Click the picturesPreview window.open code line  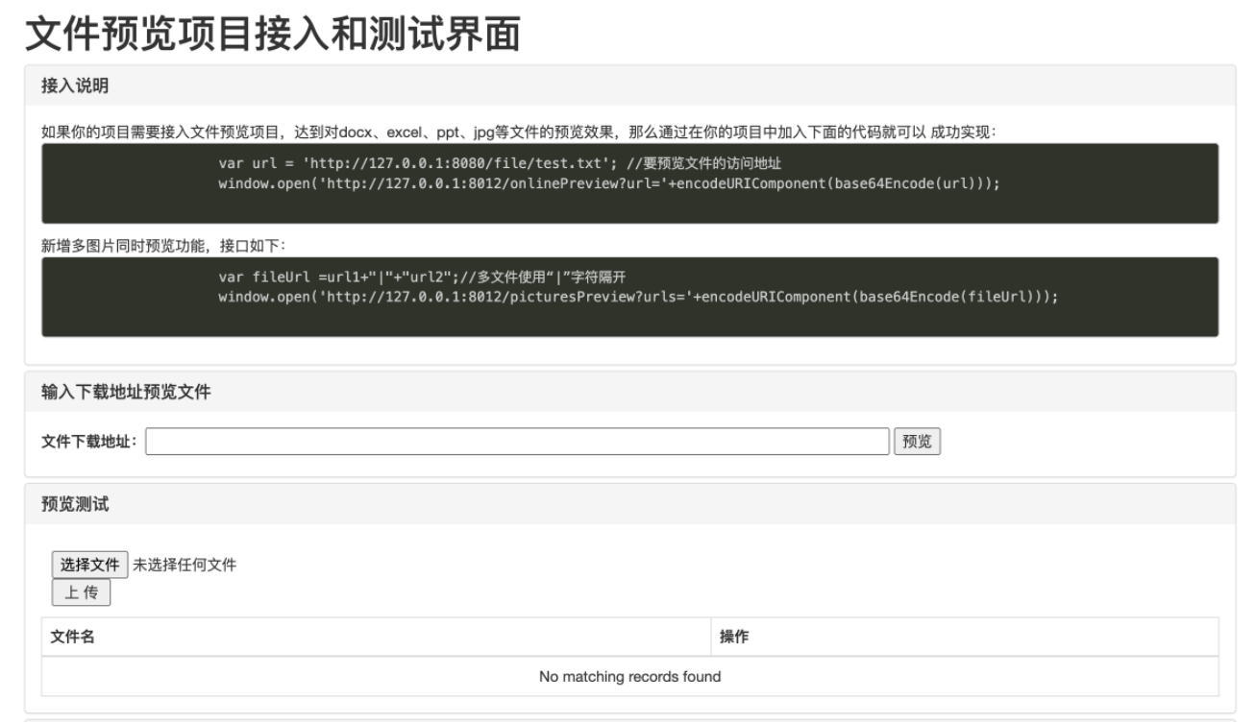(637, 297)
